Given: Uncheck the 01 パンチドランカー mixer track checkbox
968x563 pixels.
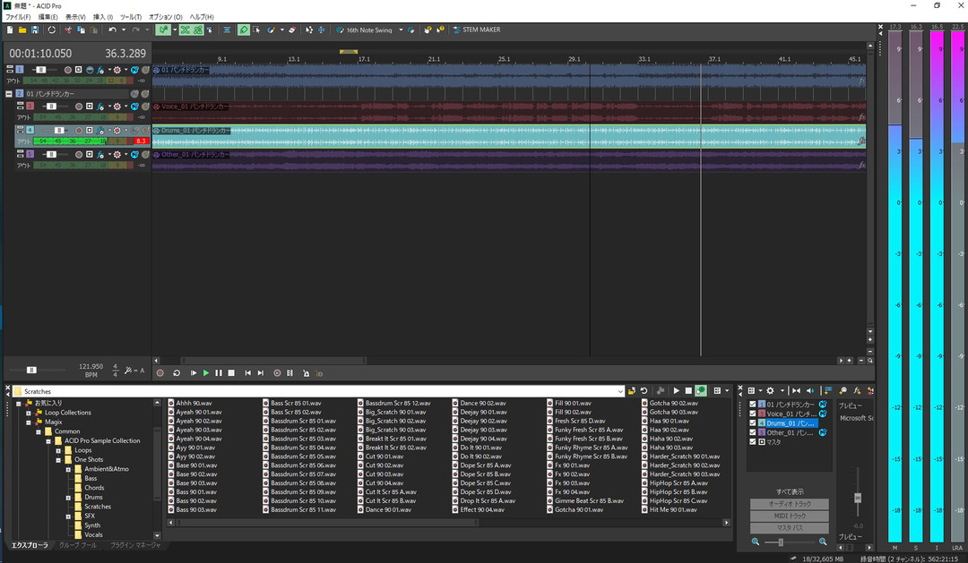Looking at the screenshot, I should coord(753,405).
